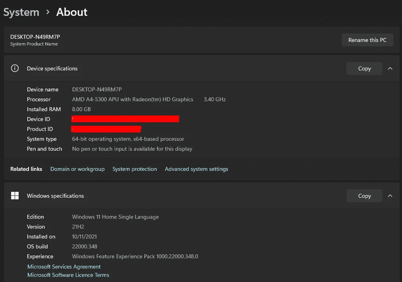Open Advanced system settings link

(x=196, y=169)
